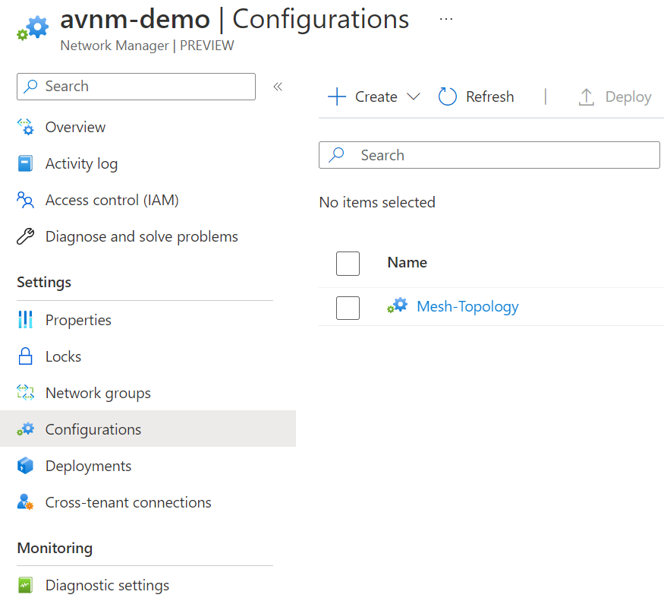Click the Access control people icon
This screenshot has width=664, height=601.
click(x=26, y=201)
